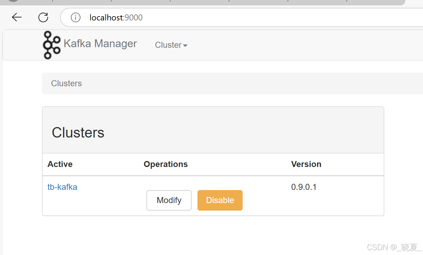Screen dimensions: 423x255
Task: Expand the Cluster navigation chevron
Action: [x=185, y=45]
